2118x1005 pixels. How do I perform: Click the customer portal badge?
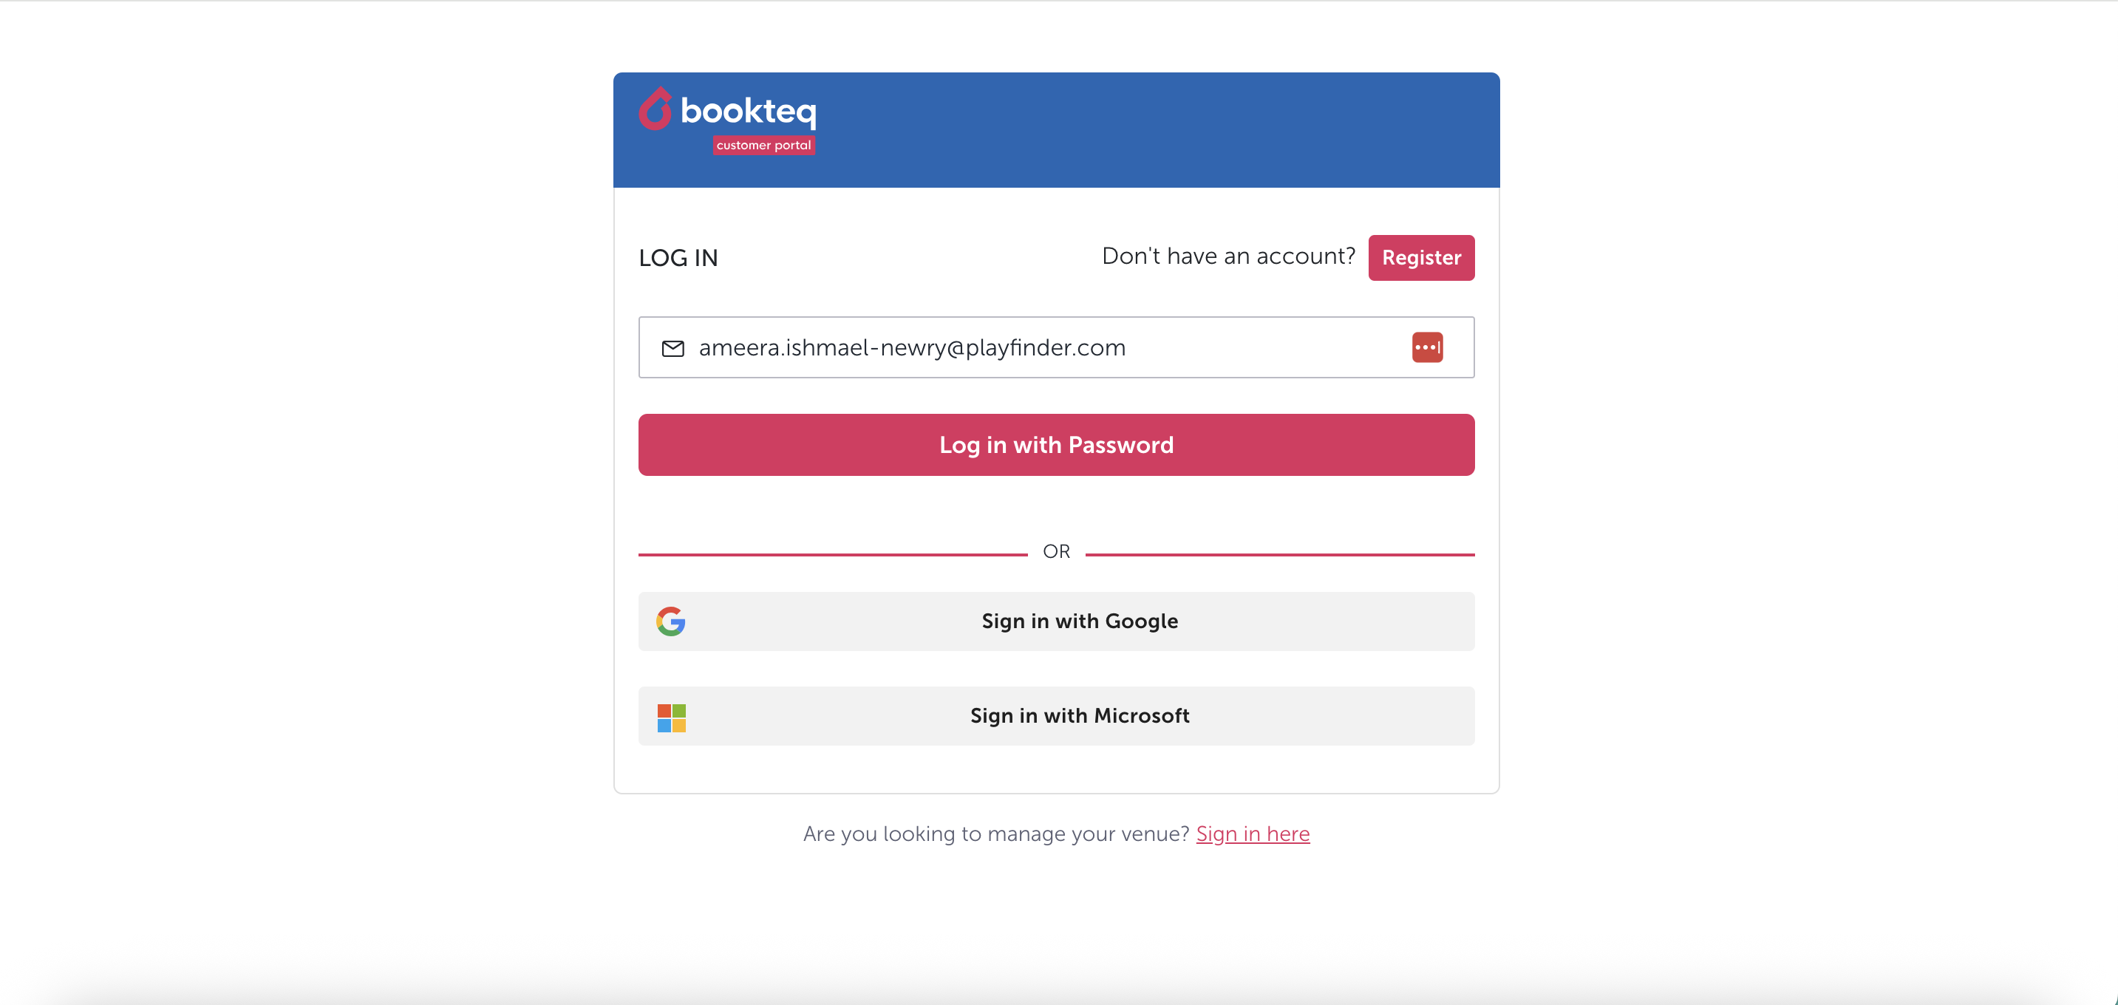763,146
